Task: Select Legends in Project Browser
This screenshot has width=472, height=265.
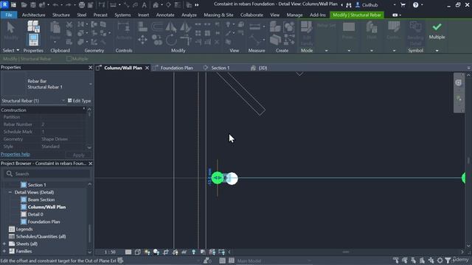Action: [x=24, y=229]
